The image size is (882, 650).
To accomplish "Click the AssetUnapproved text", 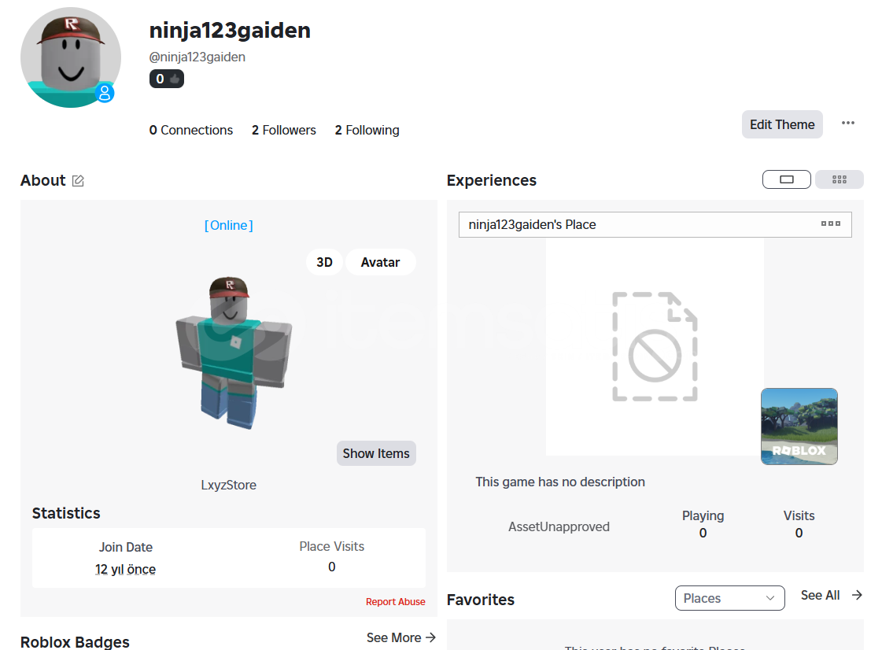I will 559,526.
